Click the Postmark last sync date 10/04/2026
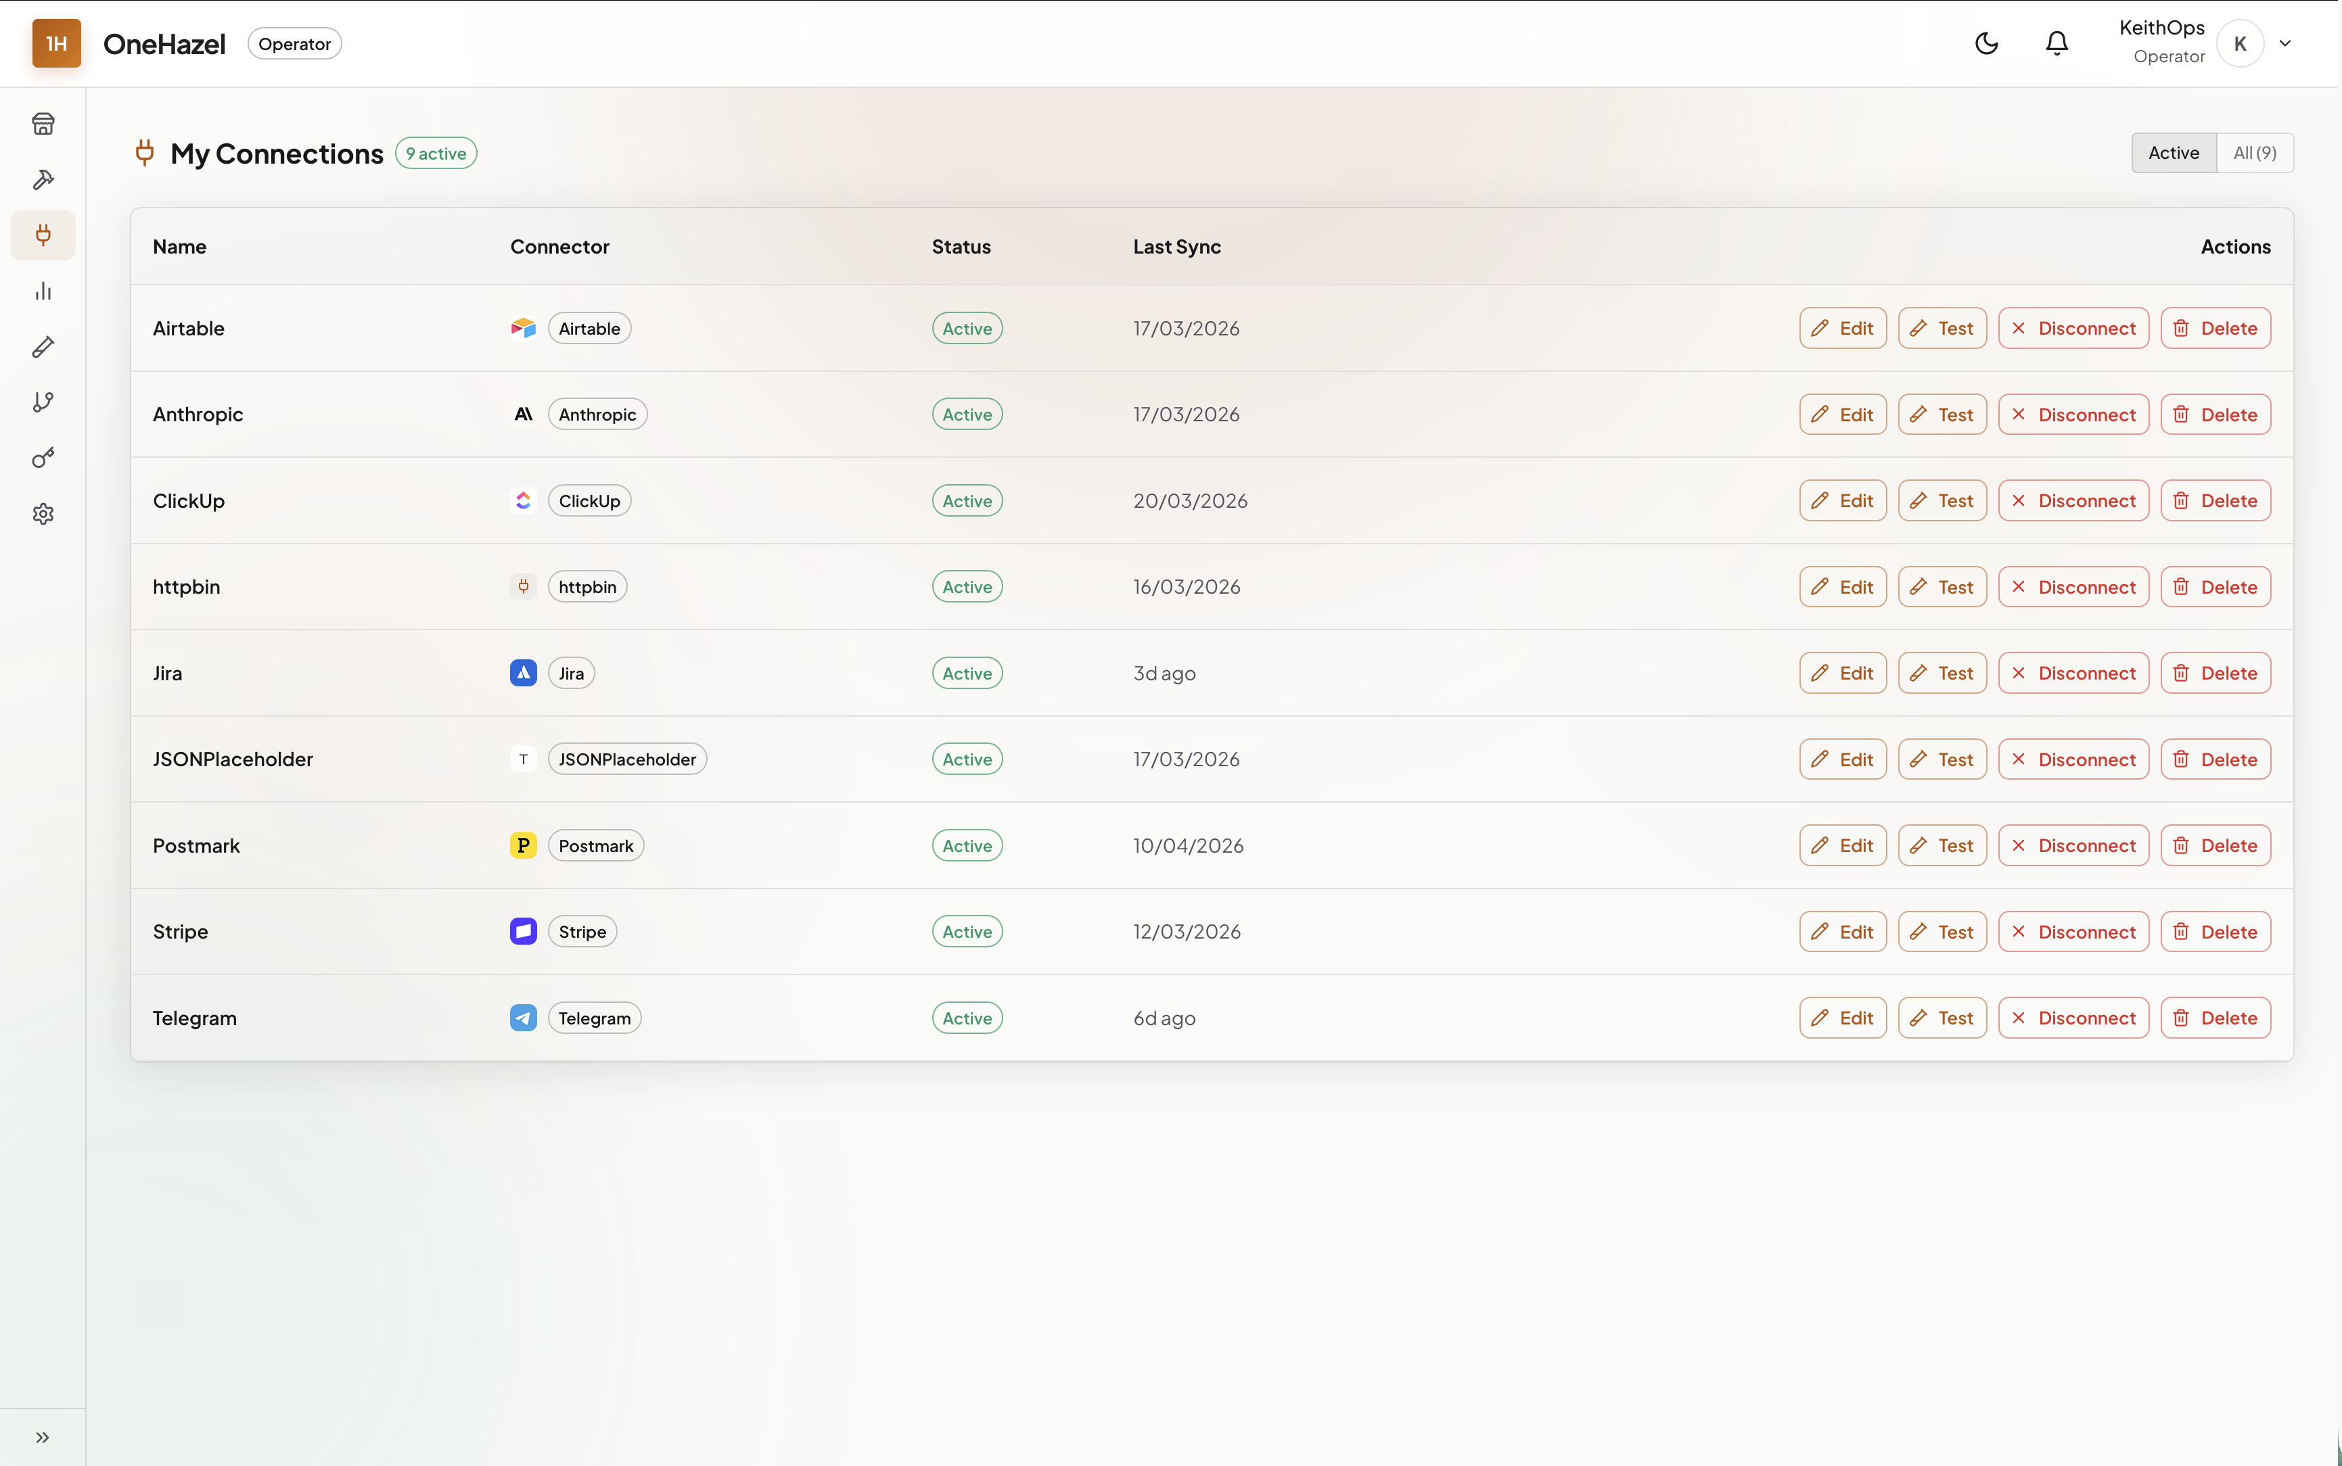Image resolution: width=2342 pixels, height=1466 pixels. [1188, 845]
